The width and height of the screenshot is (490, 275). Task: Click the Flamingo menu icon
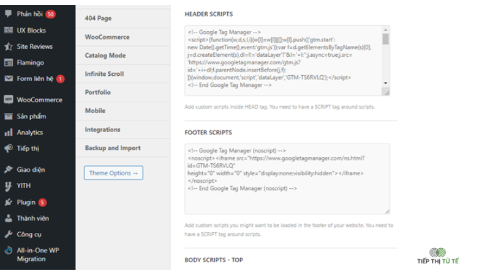point(9,62)
